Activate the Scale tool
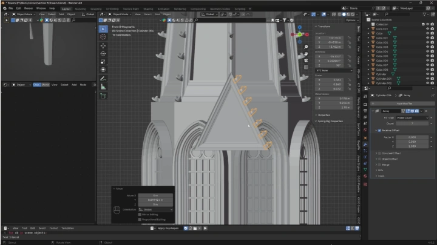 pyautogui.click(x=103, y=62)
